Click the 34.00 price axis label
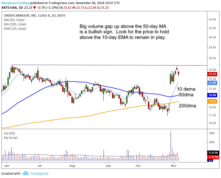The image size is (221, 178). click(213, 19)
